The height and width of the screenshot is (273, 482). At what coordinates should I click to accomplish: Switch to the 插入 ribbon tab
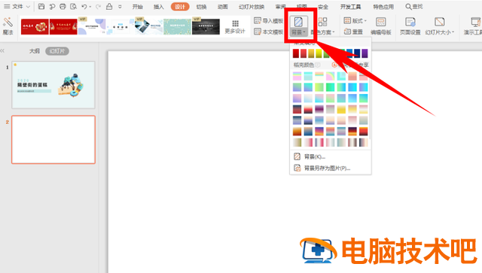(x=159, y=7)
